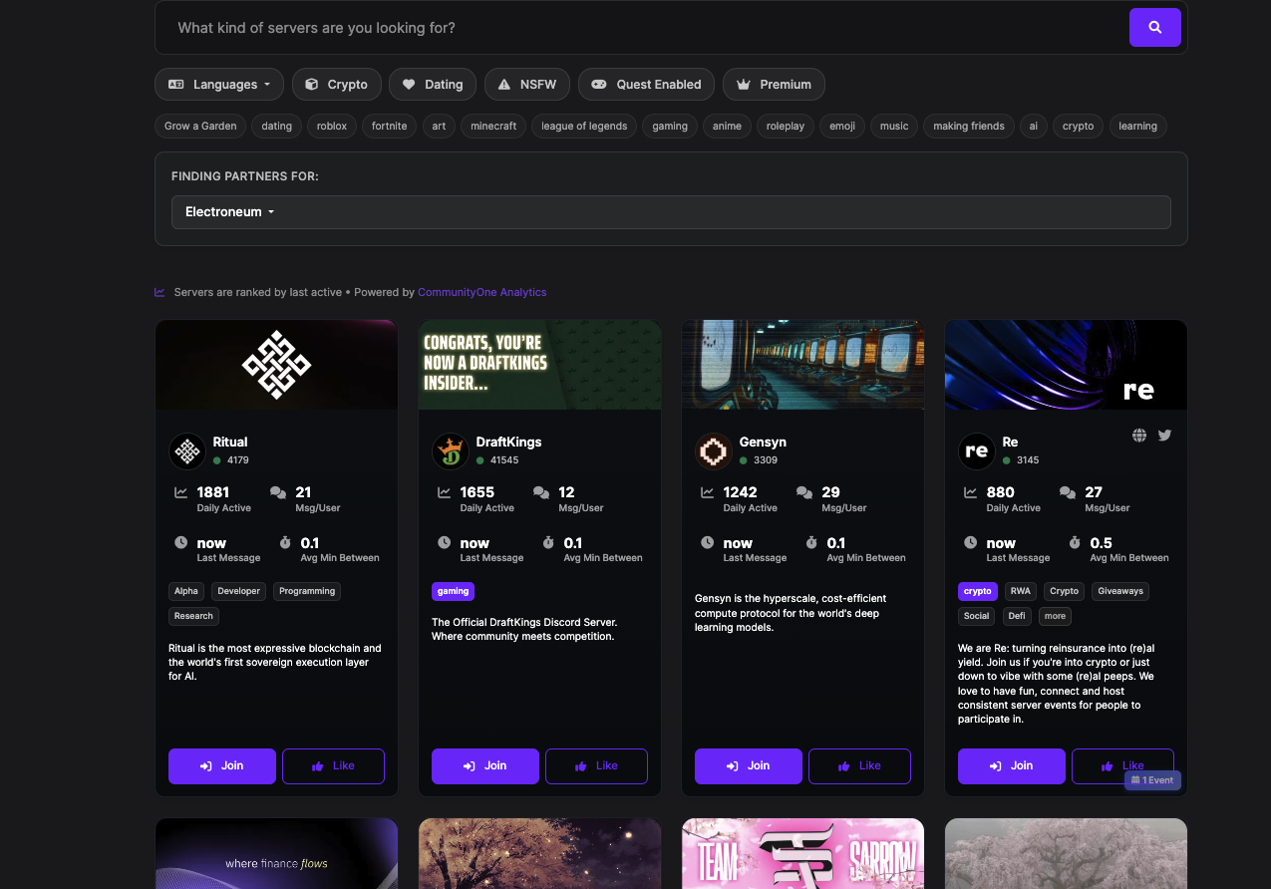Open the Languages dropdown

218,84
